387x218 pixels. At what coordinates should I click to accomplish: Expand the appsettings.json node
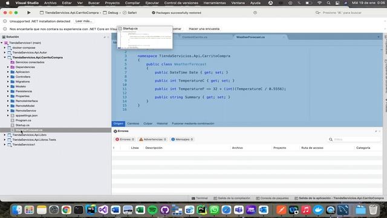pyautogui.click(x=8, y=116)
